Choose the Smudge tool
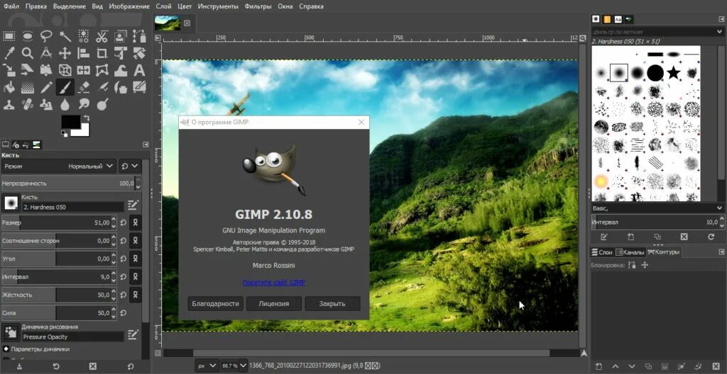Viewport: 727px width, 374px height. tap(84, 104)
